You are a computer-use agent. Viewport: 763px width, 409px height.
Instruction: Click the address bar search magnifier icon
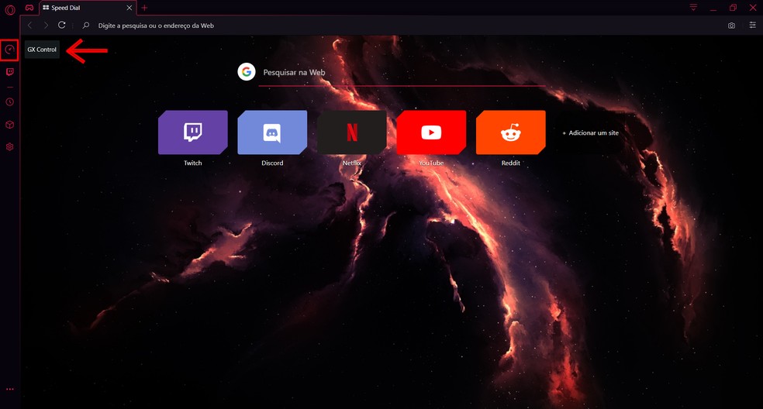click(x=85, y=26)
